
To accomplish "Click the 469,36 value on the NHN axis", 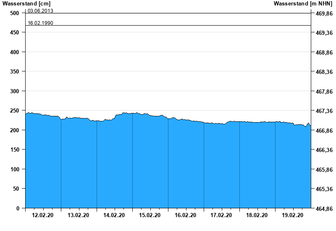I will pyautogui.click(x=324, y=33).
